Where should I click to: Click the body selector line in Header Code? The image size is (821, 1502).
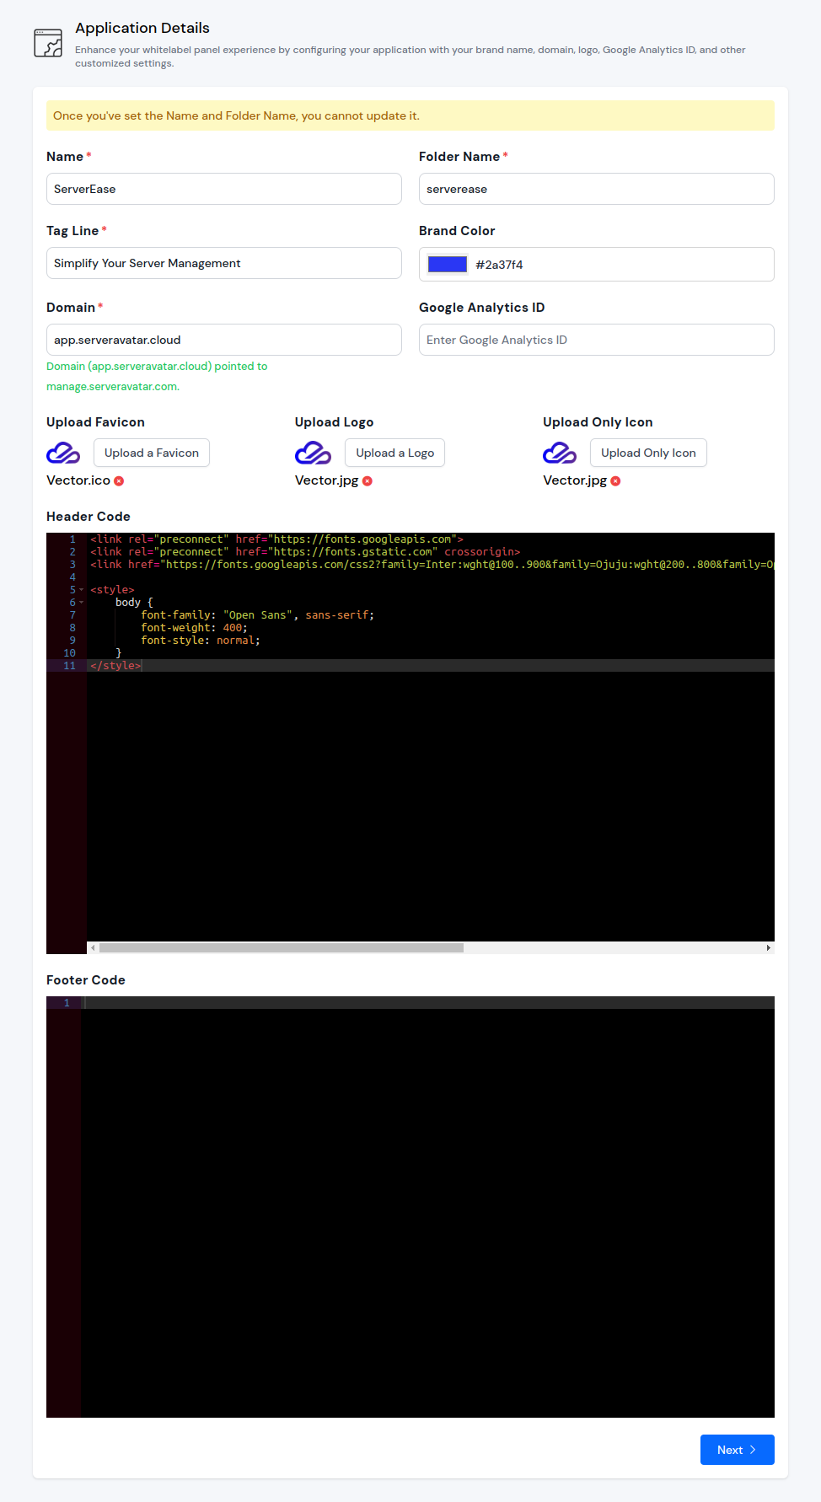134,603
